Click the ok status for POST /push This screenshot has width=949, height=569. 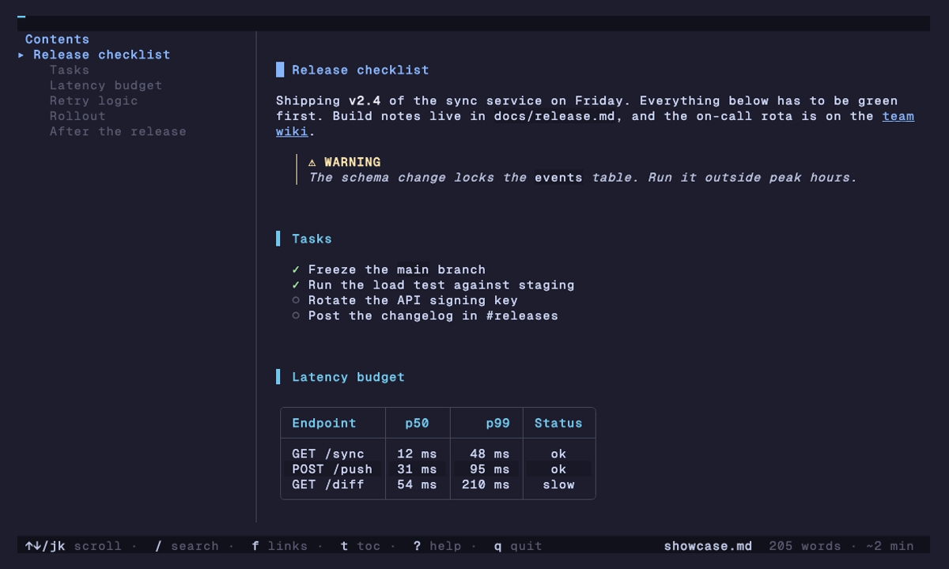click(x=558, y=469)
